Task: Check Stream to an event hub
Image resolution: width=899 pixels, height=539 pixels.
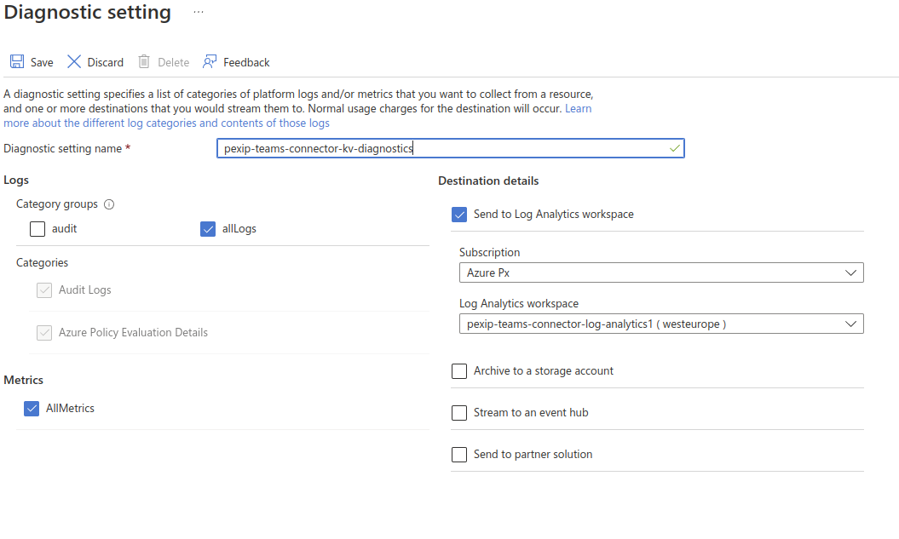Action: [459, 413]
